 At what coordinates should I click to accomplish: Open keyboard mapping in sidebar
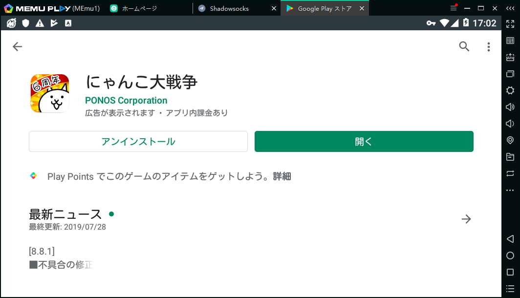tap(510, 41)
